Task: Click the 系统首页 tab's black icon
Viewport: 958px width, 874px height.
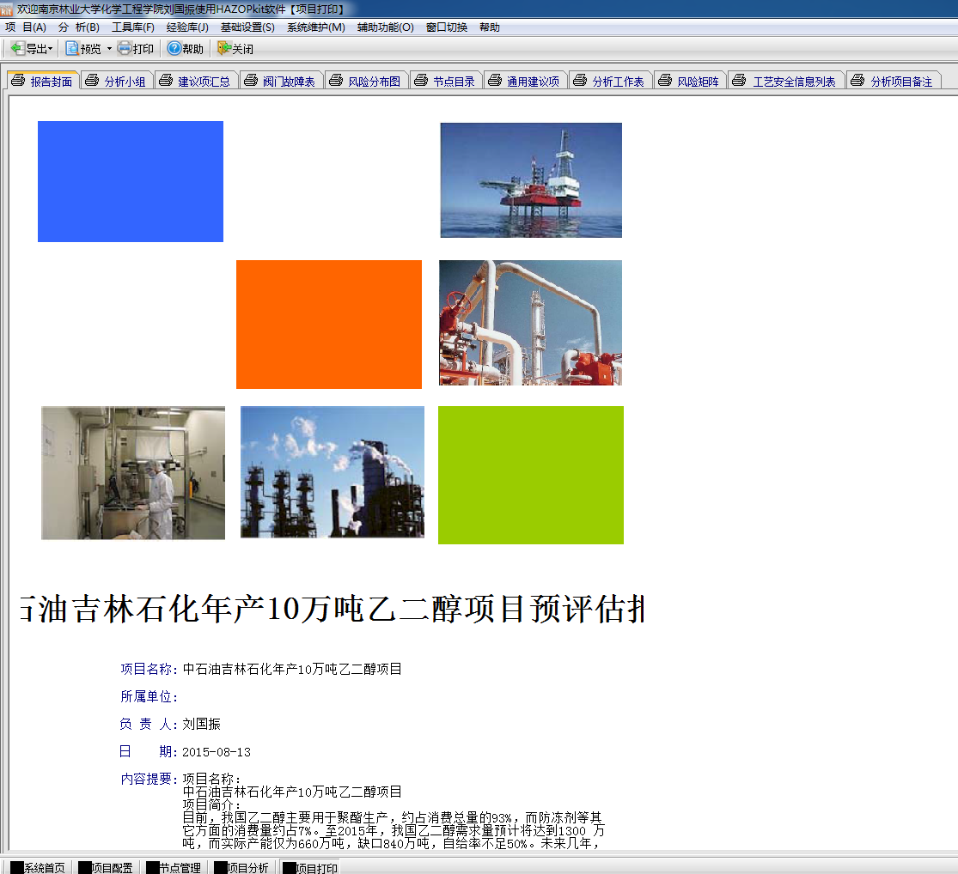Action: (x=17, y=868)
